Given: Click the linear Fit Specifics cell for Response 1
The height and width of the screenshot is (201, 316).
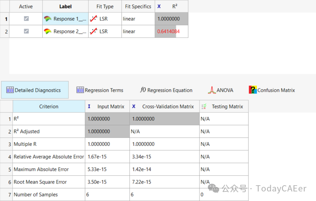Looking at the screenshot, I should click(138, 19).
